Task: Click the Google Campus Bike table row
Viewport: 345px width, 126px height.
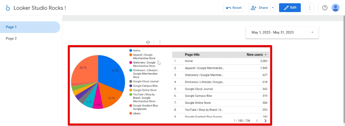Action: tap(221, 96)
